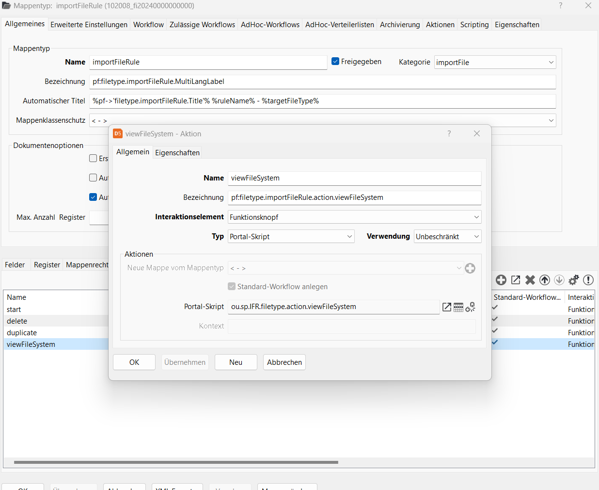Screen dimensions: 599x490
Task: Click the exclamation mark icon in actions toolbar
Action: [x=588, y=280]
